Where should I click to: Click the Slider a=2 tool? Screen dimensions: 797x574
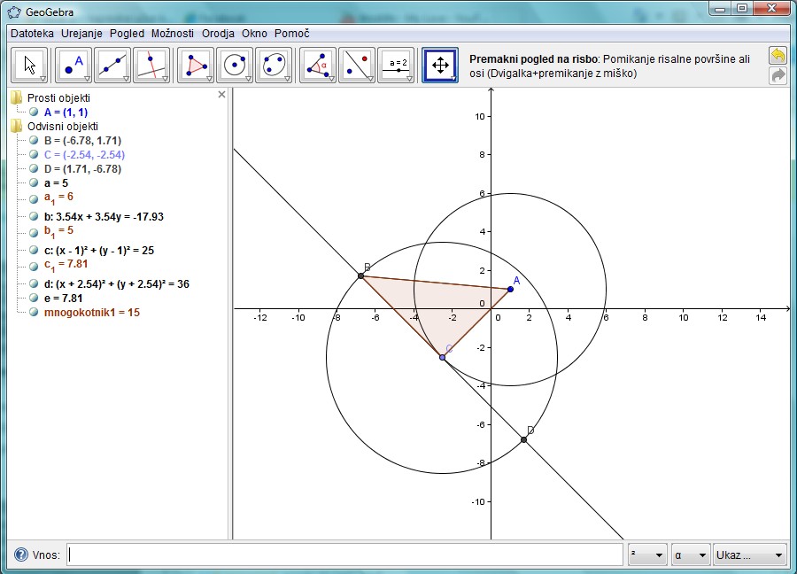coord(396,65)
